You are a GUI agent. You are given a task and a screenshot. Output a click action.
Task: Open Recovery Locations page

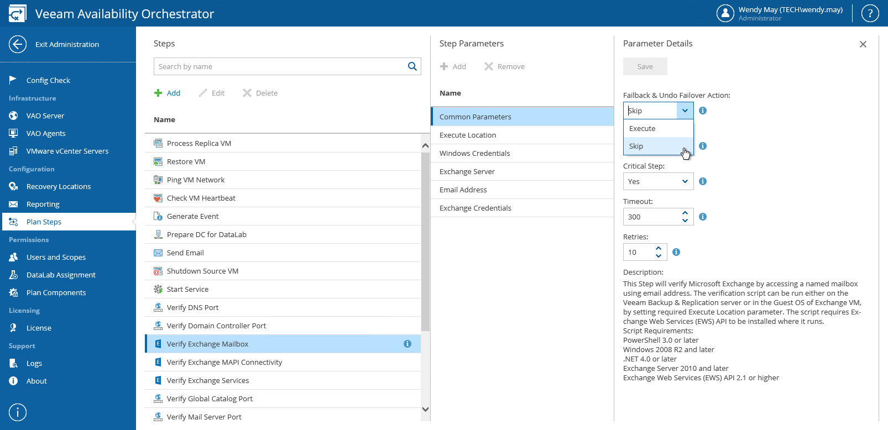pyautogui.click(x=59, y=186)
